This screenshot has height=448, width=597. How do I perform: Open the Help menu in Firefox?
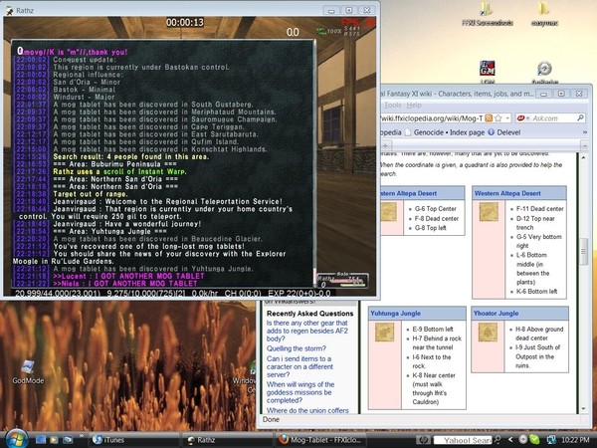pos(414,106)
